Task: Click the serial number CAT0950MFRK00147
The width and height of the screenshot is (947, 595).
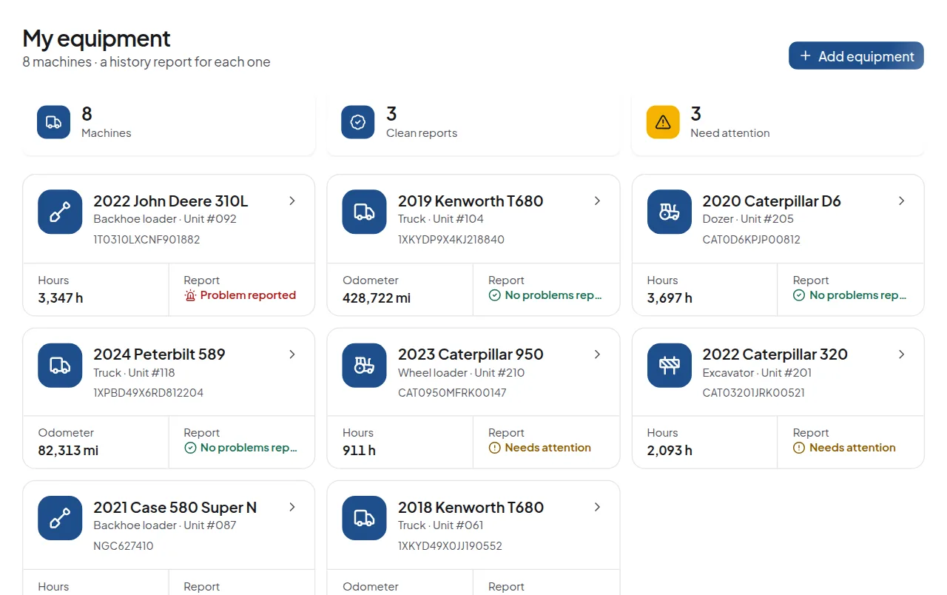Action: 452,393
